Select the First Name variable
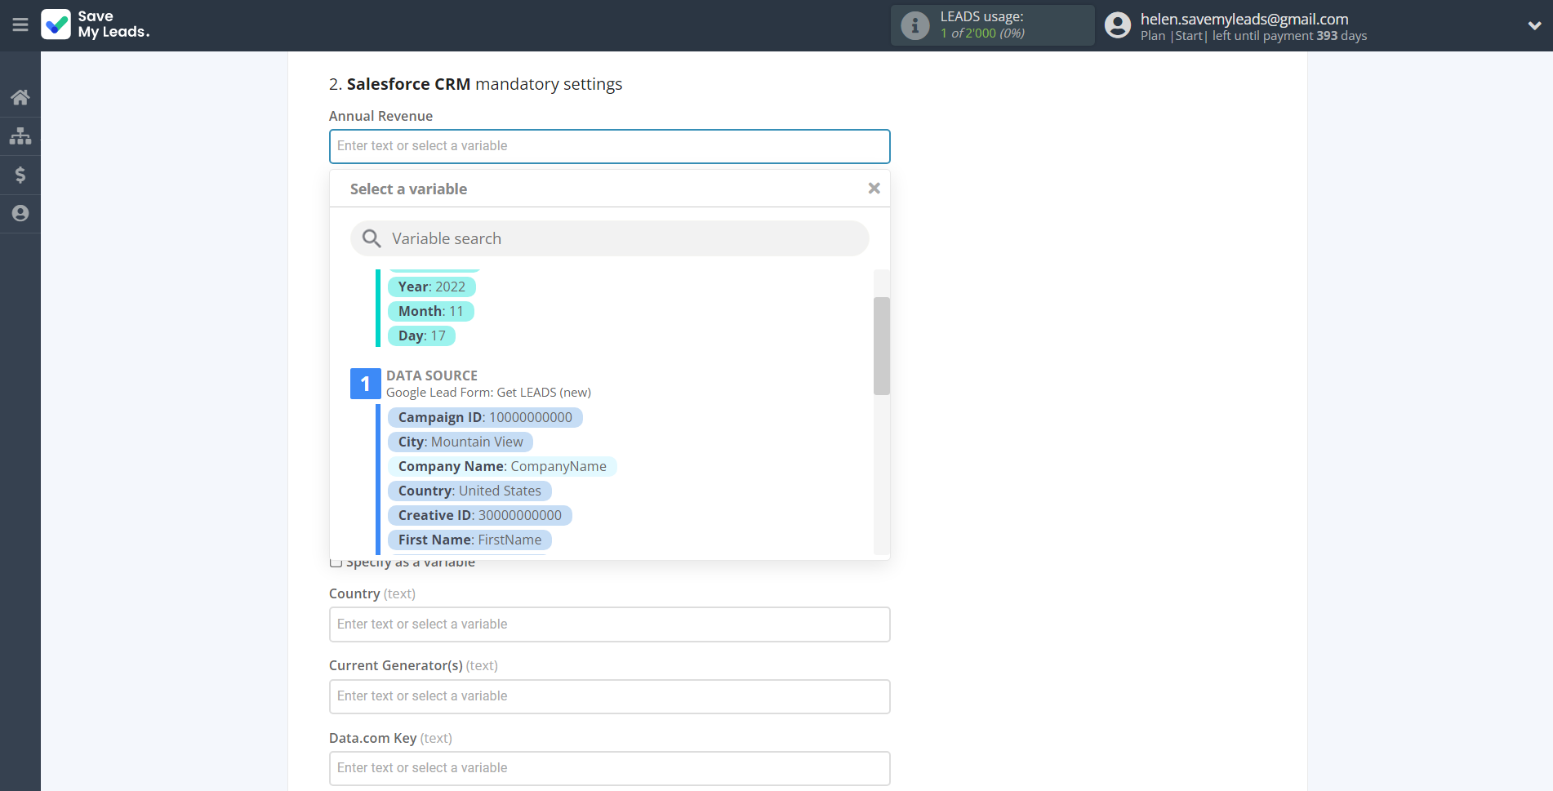1553x791 pixels. 469,540
